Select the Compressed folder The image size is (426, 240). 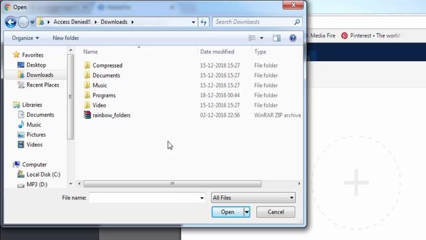pos(107,65)
